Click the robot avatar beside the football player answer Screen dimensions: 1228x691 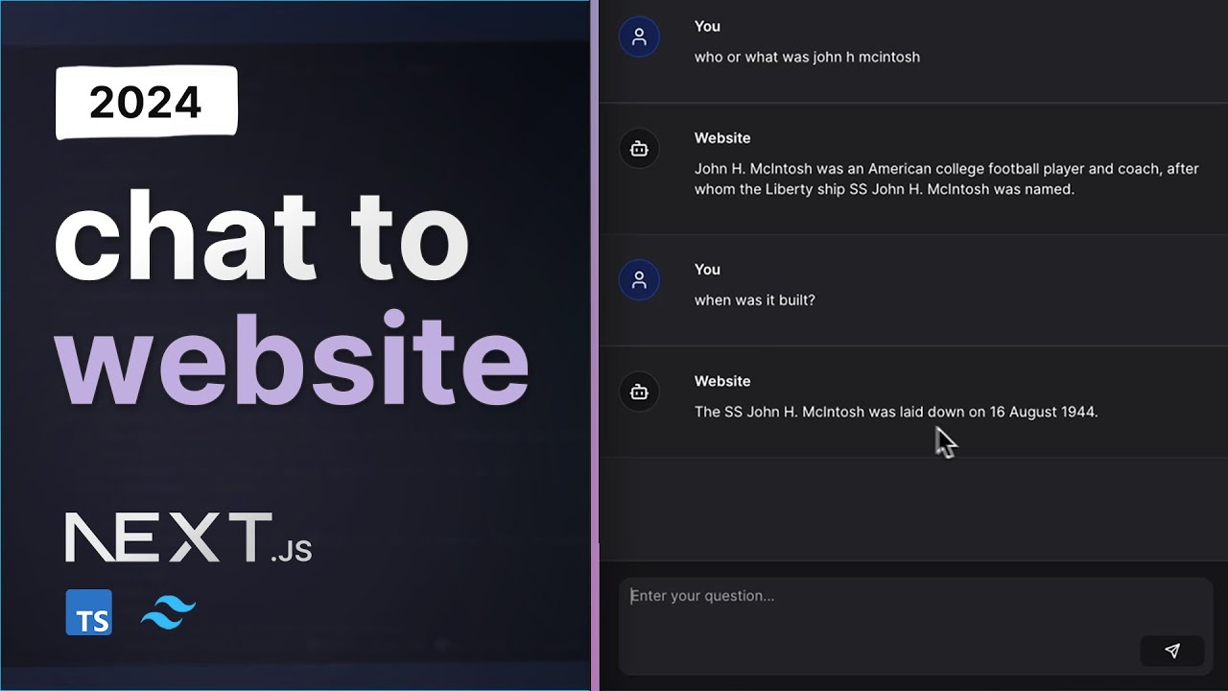coord(639,149)
